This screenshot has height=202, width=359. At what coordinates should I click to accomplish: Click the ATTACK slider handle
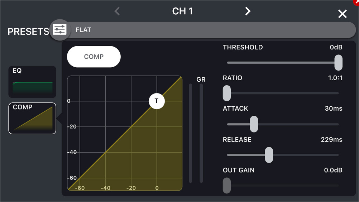point(254,124)
